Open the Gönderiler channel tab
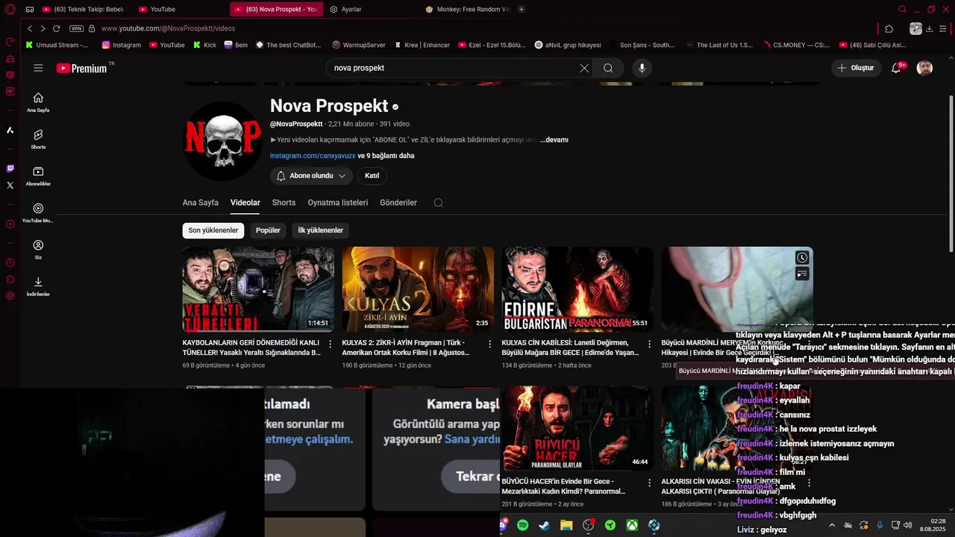This screenshot has height=537, width=955. 398,203
